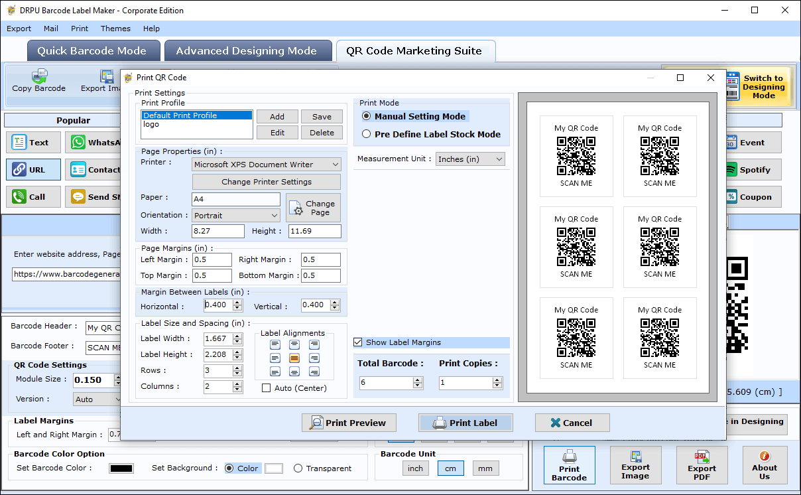Select bottom-center label alignment

(294, 372)
